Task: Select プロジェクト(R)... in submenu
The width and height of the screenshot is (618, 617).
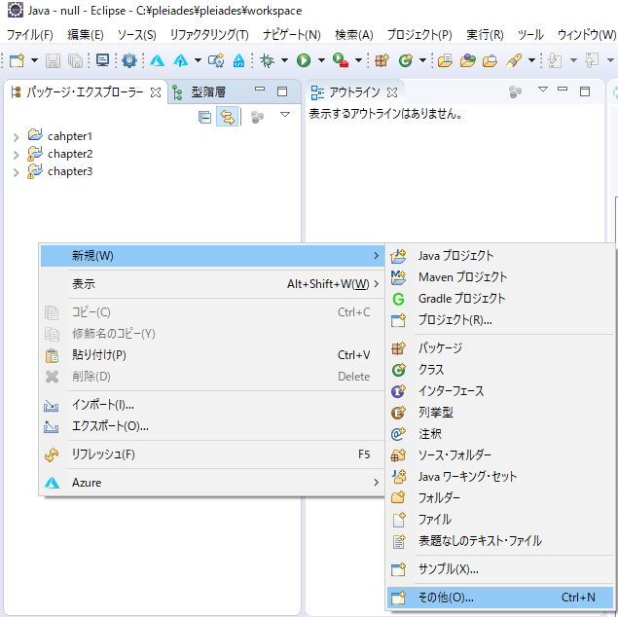Action: tap(500, 319)
